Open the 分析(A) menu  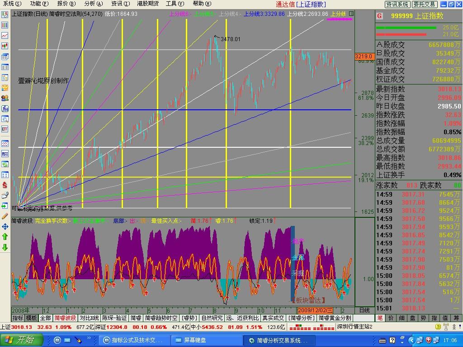pos(93,4)
